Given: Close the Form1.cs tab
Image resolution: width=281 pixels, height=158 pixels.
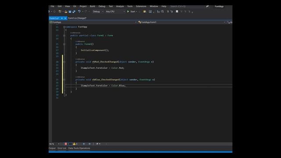Looking at the screenshot, I should (65, 18).
